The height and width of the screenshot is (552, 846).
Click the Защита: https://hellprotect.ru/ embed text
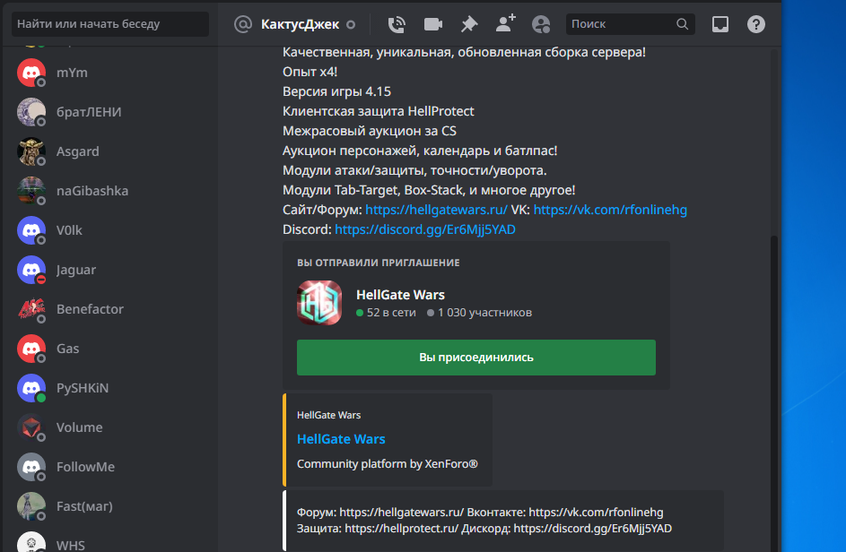[x=378, y=529]
